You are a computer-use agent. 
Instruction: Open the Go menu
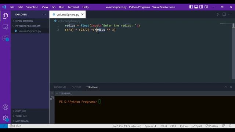54,7
